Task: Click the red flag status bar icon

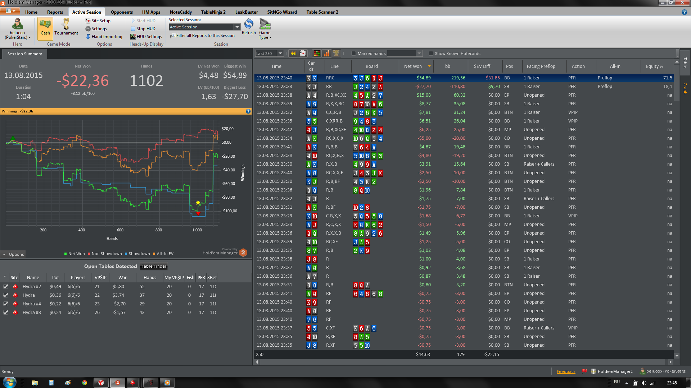Action: (584, 371)
